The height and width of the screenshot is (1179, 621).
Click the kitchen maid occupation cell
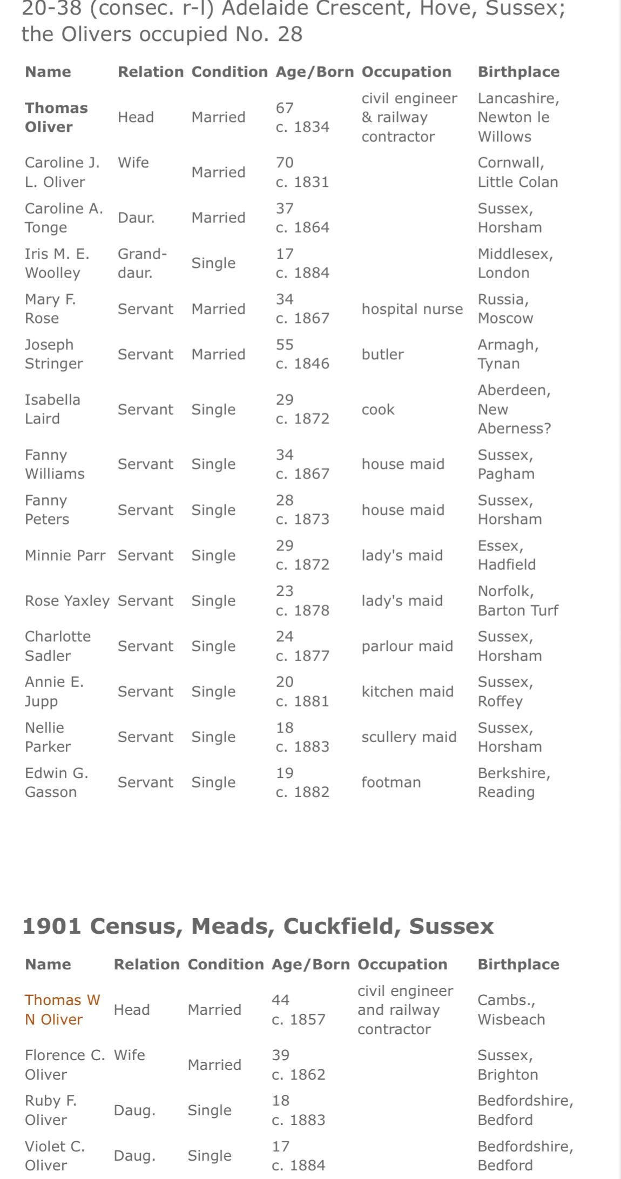point(407,691)
